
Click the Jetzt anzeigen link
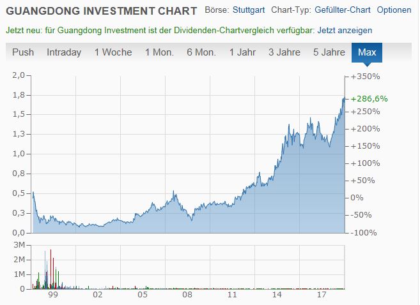[345, 30]
